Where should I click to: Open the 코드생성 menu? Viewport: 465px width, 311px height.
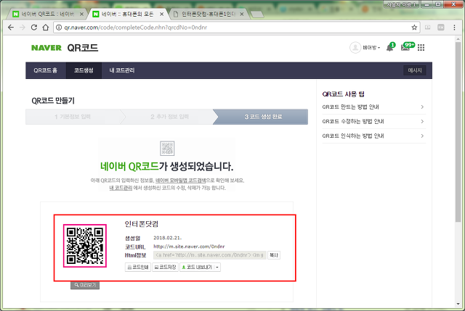[84, 70]
